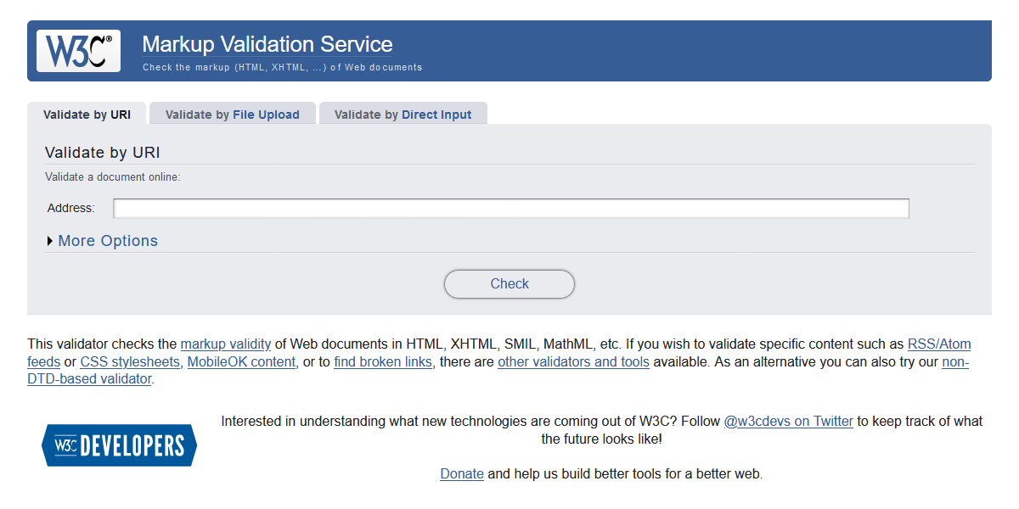Image resolution: width=1019 pixels, height=509 pixels.
Task: Follow @w3cdevs on Twitter
Action: pyautogui.click(x=789, y=421)
